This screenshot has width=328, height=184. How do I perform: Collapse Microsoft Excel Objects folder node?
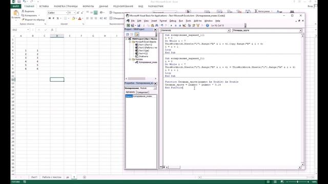pyautogui.click(x=130, y=42)
